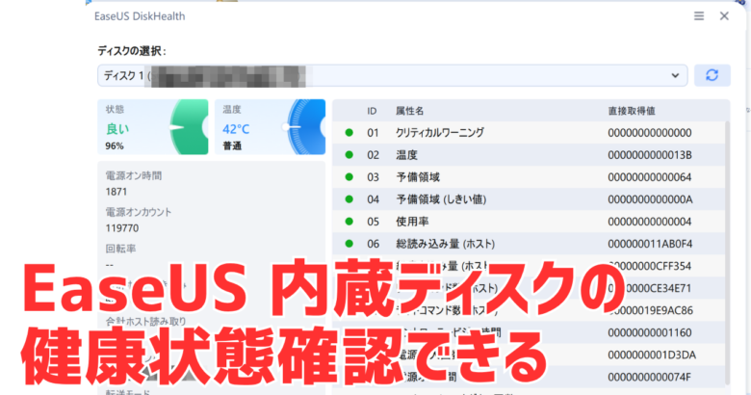Click raw value 000000011AB0F4
The width and height of the screenshot is (751, 395).
(x=650, y=244)
